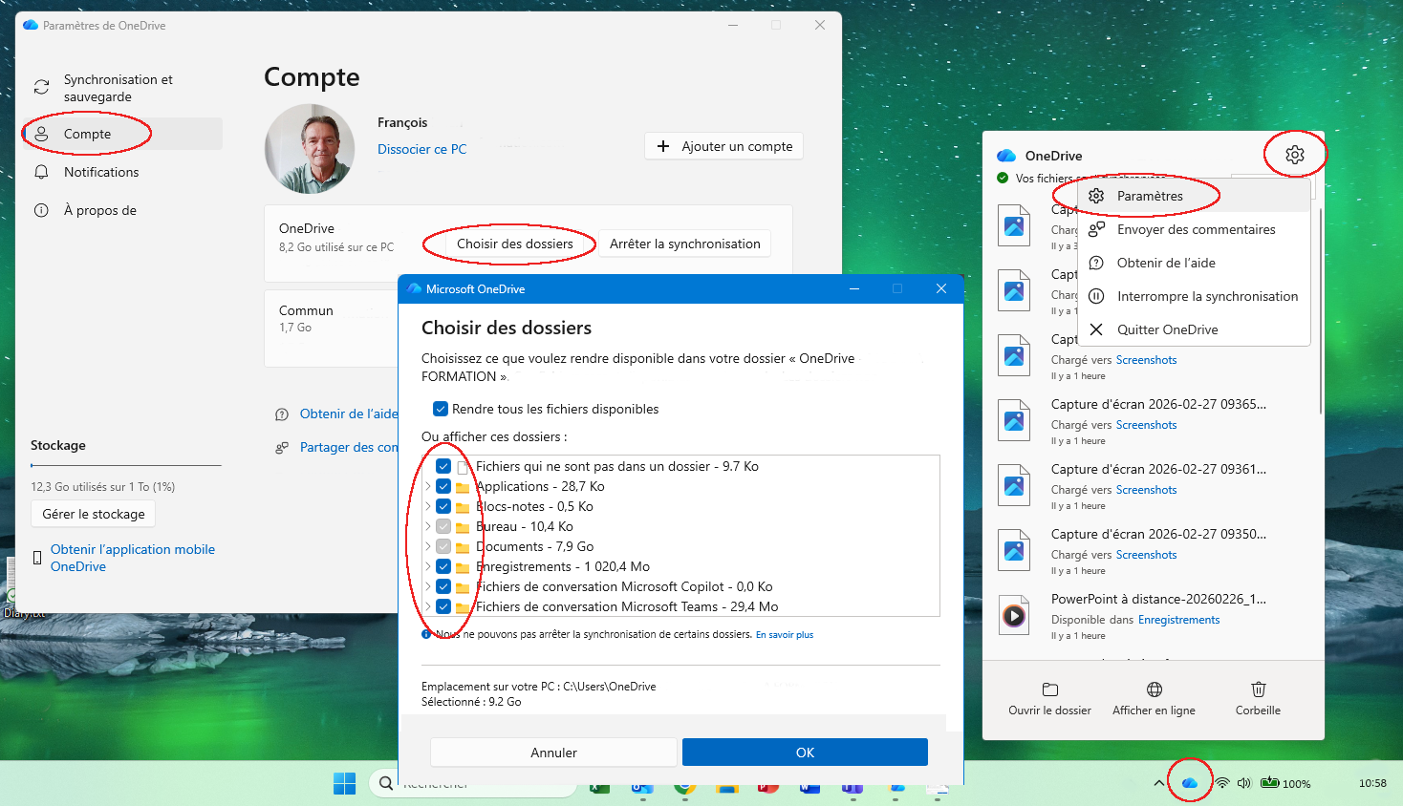Open the Notifications settings tab

click(101, 172)
